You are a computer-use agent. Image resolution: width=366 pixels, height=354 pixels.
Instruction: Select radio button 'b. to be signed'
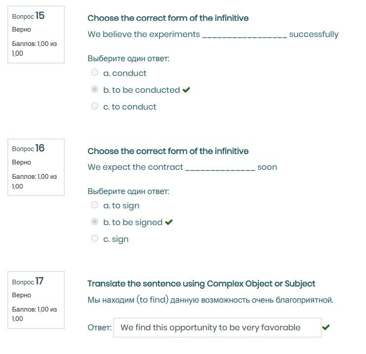pyautogui.click(x=95, y=222)
